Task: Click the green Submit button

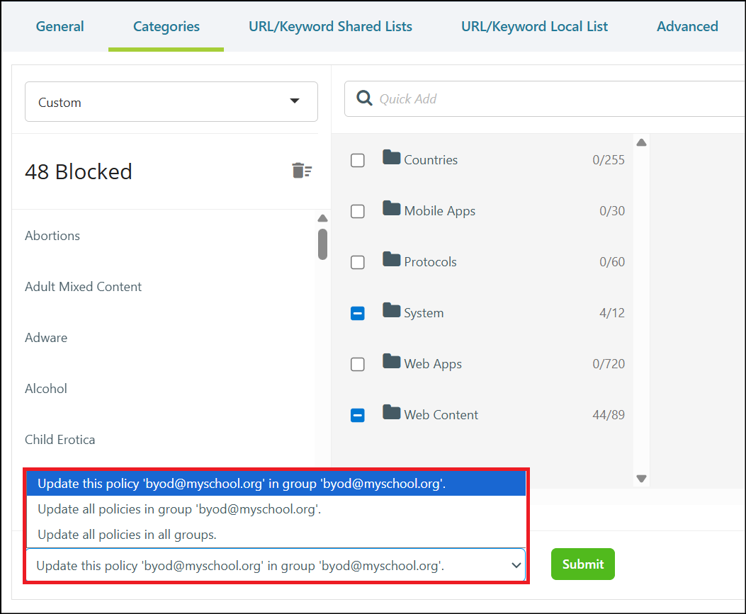Action: tap(583, 564)
